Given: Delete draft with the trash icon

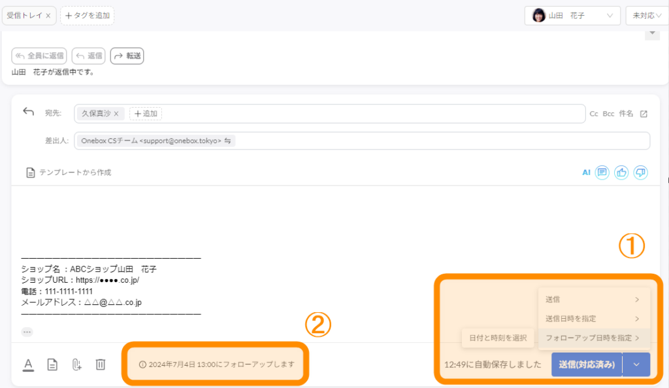Looking at the screenshot, I should coord(100,364).
